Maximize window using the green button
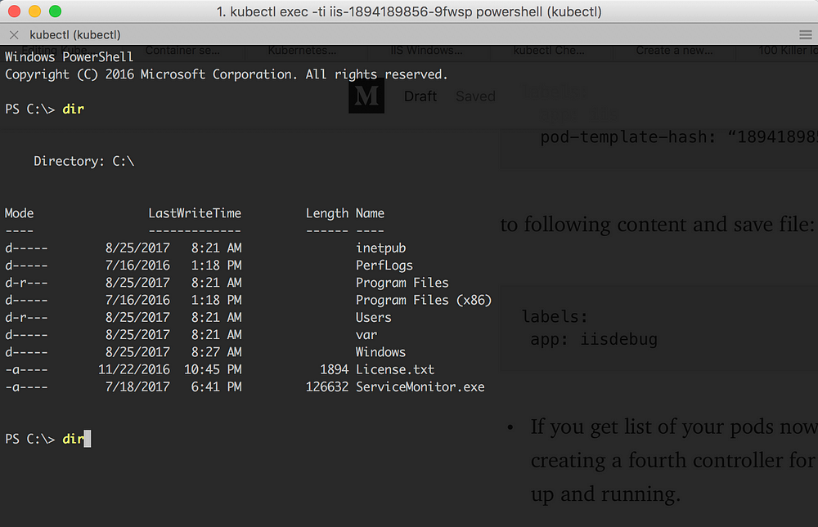818x527 pixels. pyautogui.click(x=55, y=11)
